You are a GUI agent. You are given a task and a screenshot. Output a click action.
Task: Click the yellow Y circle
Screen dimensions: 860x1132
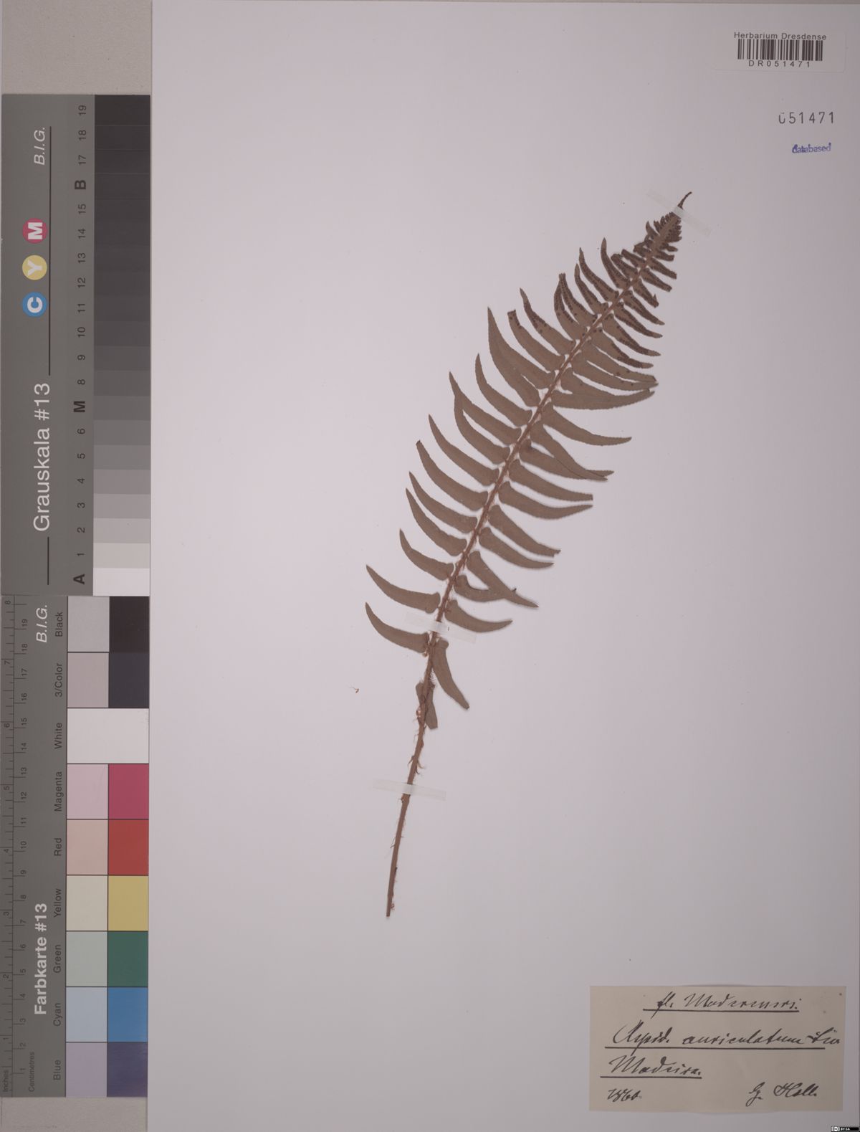pos(35,268)
